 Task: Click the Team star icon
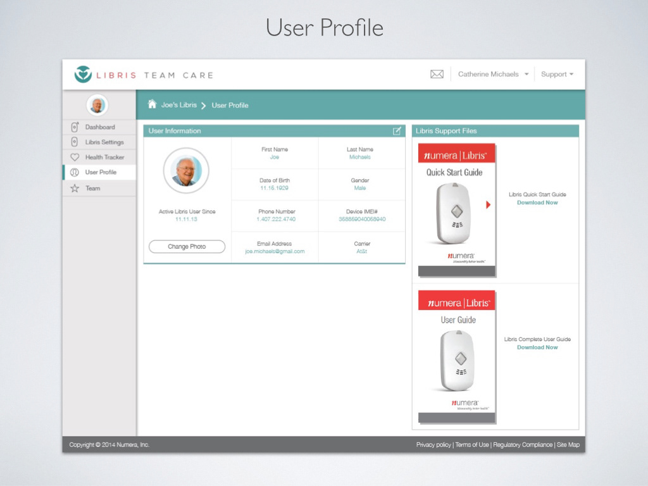75,188
